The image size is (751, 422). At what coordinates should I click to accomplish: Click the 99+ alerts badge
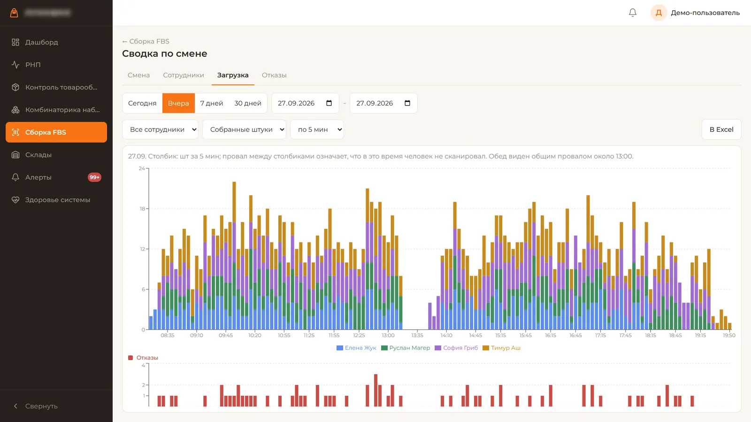pos(94,177)
